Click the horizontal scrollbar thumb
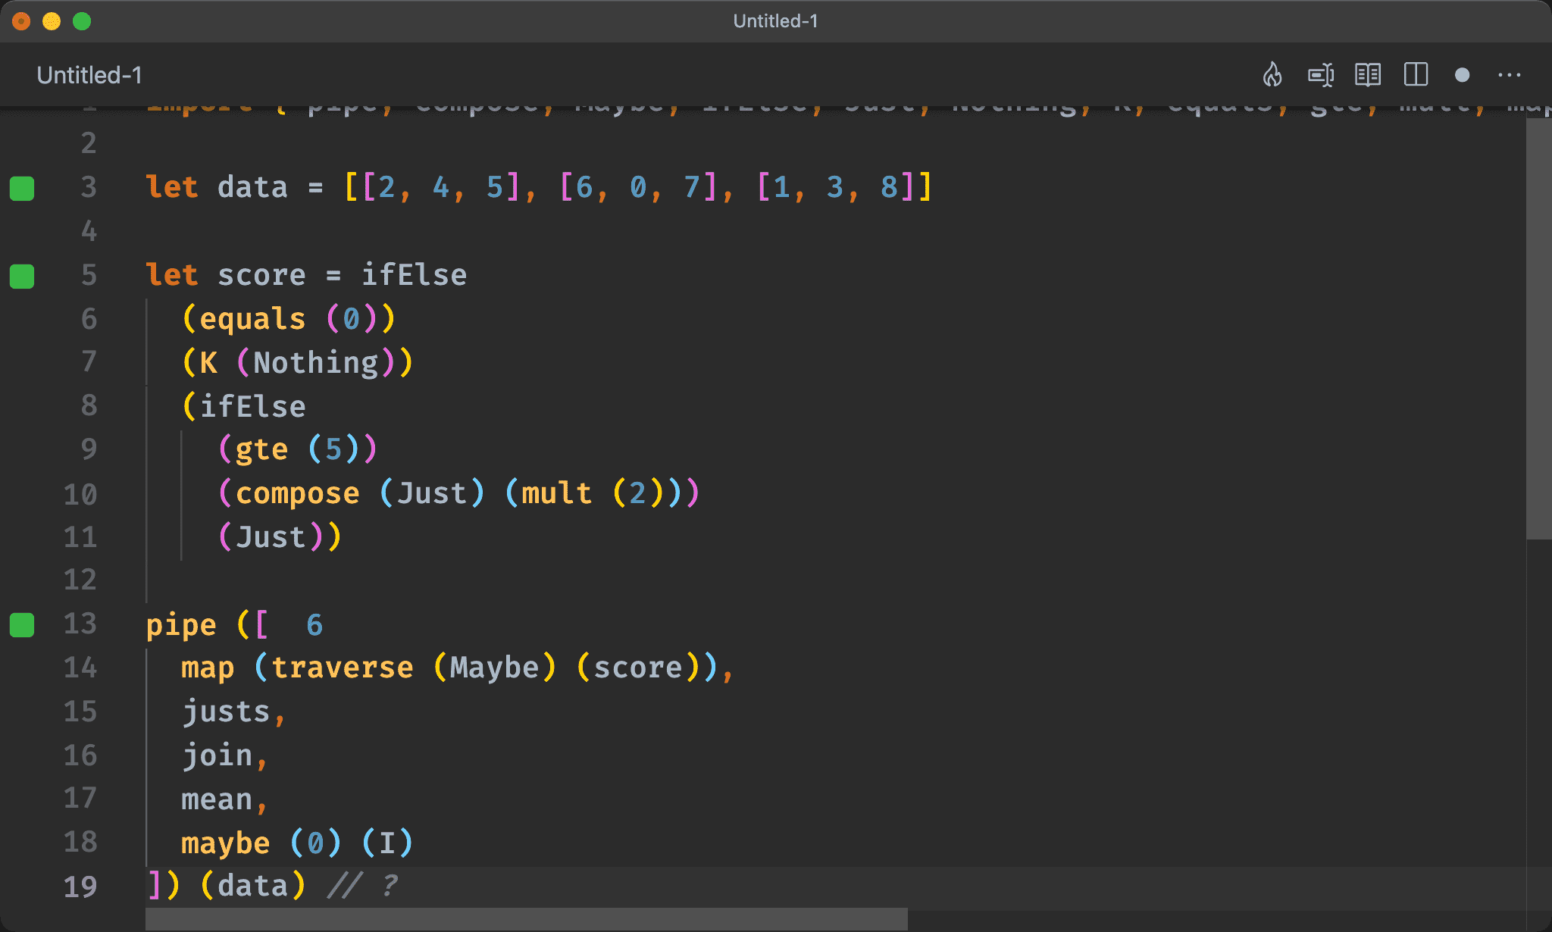The height and width of the screenshot is (932, 1552). pos(527,919)
